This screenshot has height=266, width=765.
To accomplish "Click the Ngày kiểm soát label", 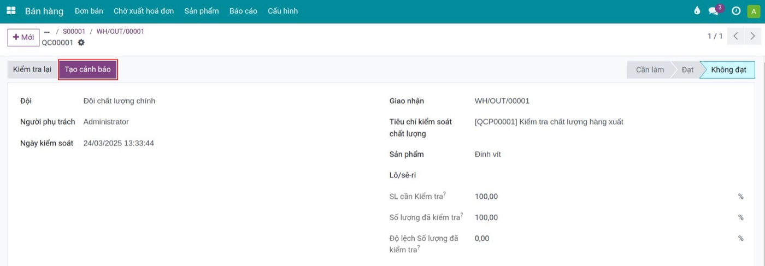I will click(x=46, y=143).
